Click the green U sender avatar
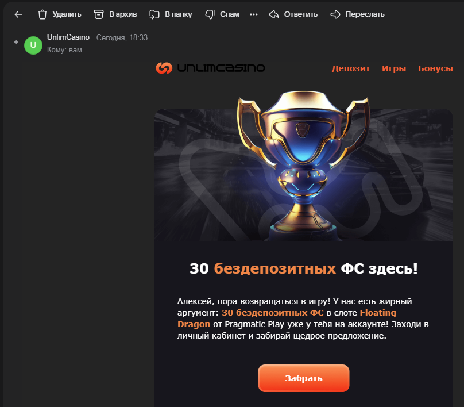This screenshot has height=407, width=464. tap(33, 45)
